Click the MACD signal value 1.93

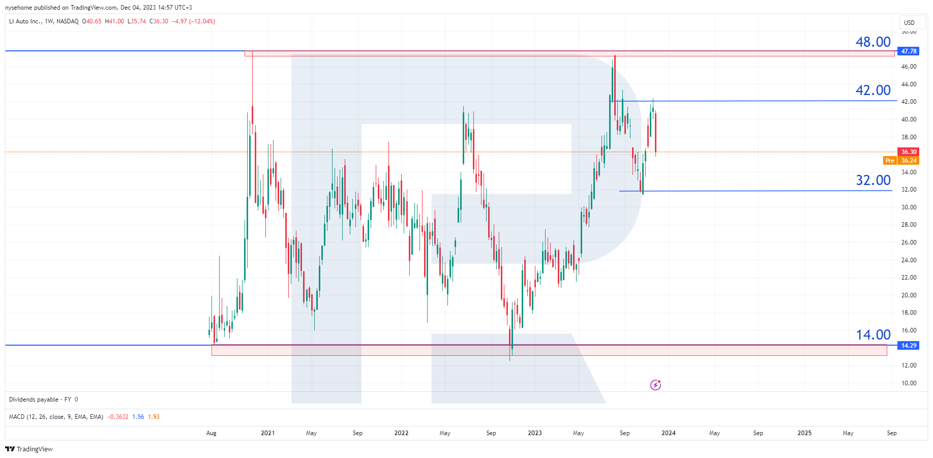point(154,417)
